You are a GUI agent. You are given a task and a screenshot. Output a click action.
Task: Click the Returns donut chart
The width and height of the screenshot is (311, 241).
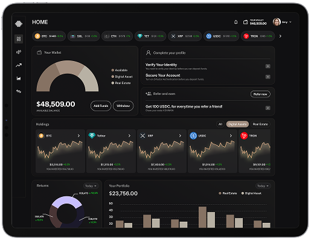pyautogui.click(x=67, y=213)
